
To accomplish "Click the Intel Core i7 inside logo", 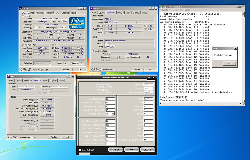I will point(77,23).
